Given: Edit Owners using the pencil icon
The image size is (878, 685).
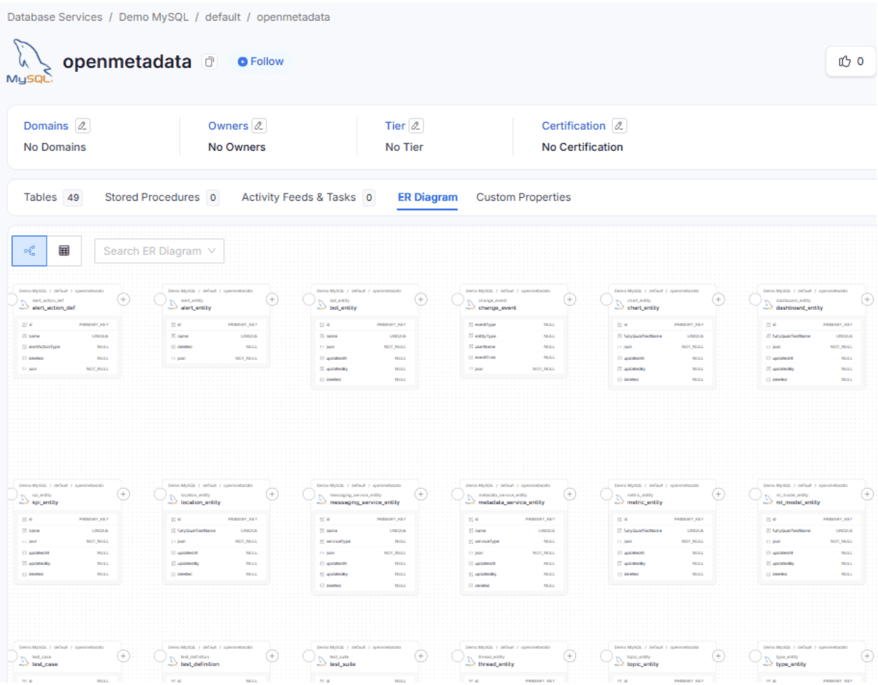Looking at the screenshot, I should click(x=259, y=126).
